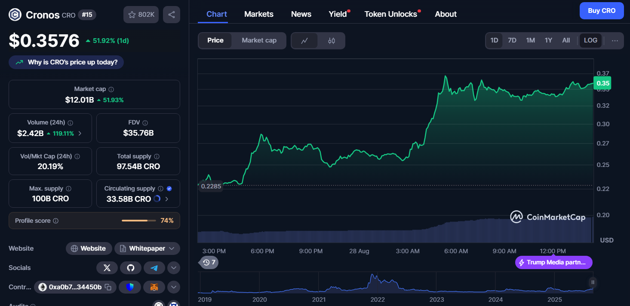
Task: Expand more Socials with chevron
Action: (x=173, y=268)
